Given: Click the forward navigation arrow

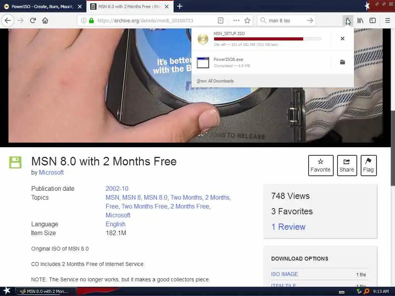Looking at the screenshot, I should [x=20, y=20].
